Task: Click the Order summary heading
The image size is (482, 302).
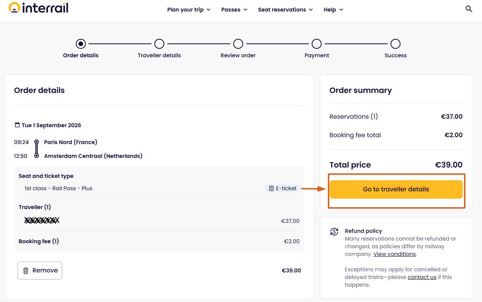Action: tap(360, 91)
